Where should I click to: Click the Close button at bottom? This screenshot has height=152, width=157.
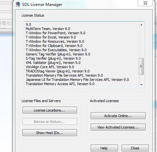(x=135, y=148)
